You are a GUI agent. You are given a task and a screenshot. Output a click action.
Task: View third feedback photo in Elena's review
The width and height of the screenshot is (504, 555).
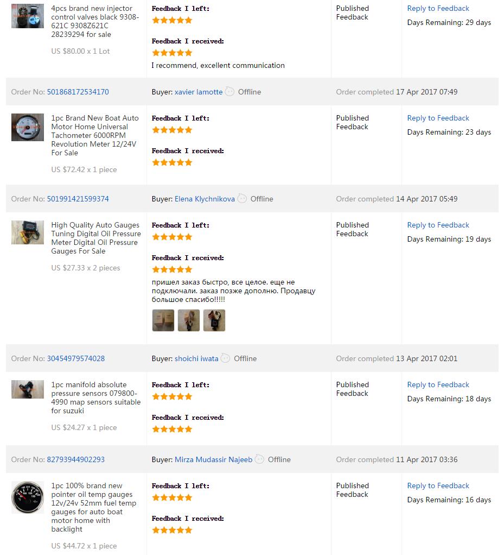(x=214, y=320)
